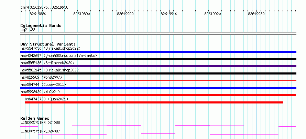Screen dimensions: 306x139
Task: Open variant nsv4743720 (Quan2021) label
Action: coord(47,99)
